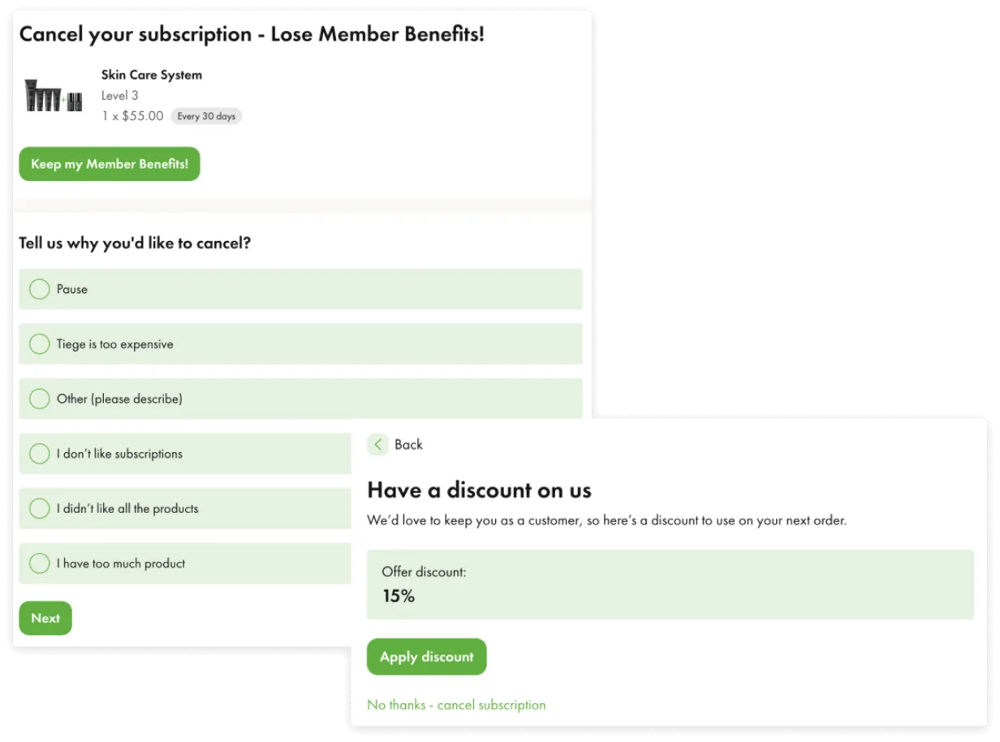Click the Offer discount 15% box

tap(670, 585)
